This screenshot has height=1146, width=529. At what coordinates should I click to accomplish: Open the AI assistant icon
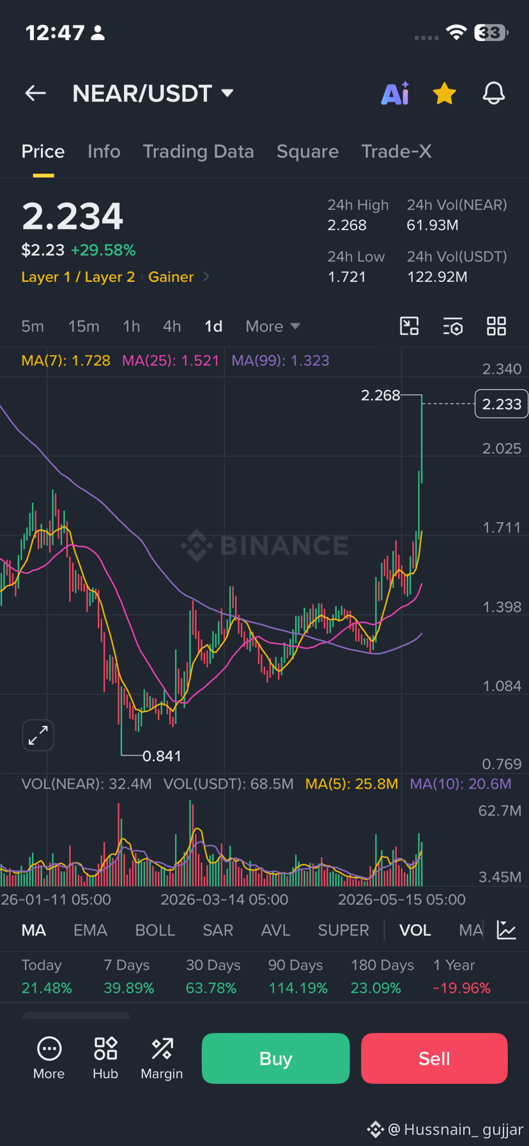pyautogui.click(x=395, y=93)
